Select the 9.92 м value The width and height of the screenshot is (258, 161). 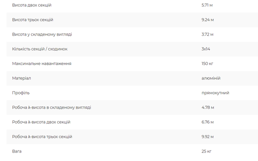pos(208,137)
